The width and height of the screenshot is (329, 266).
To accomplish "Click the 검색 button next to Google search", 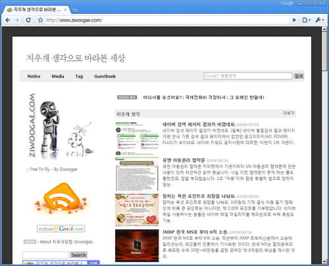I will click(x=299, y=76).
